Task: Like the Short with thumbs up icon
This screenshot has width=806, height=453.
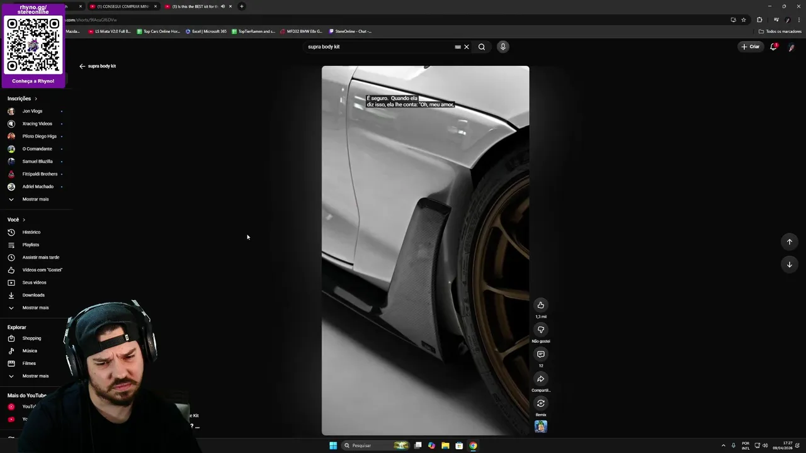Action: point(540,305)
